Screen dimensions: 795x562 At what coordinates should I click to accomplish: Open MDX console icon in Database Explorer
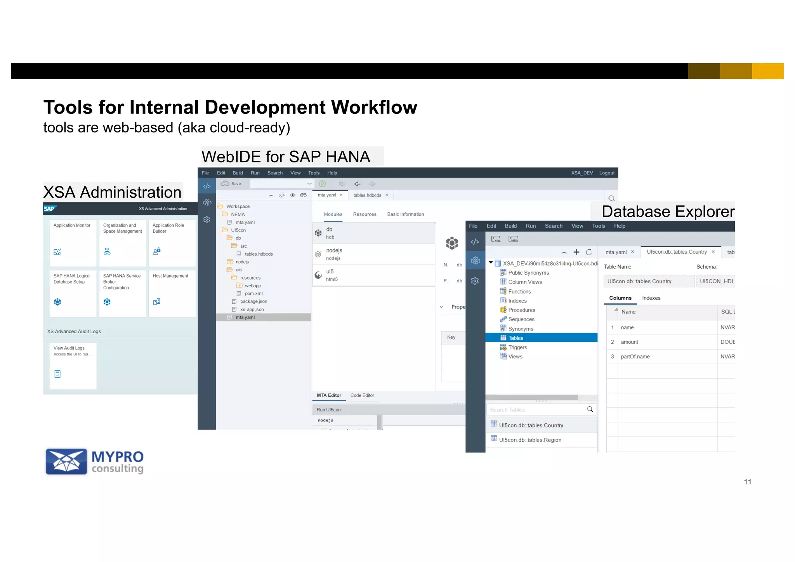[x=513, y=239]
